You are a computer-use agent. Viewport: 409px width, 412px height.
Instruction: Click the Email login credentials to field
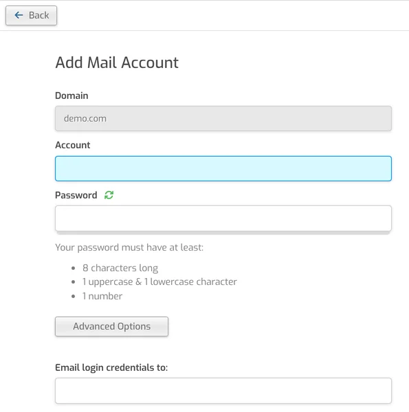[223, 391]
